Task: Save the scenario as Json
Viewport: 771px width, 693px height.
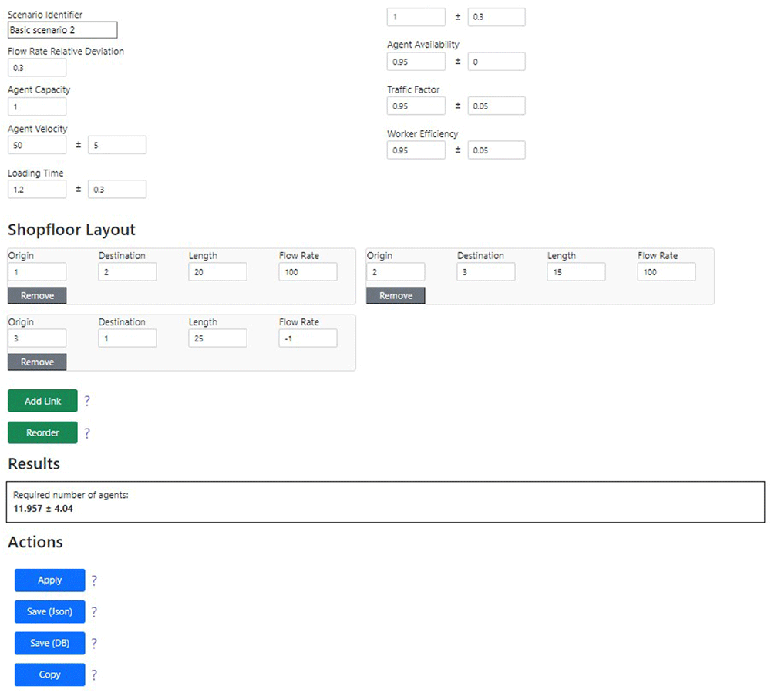Action: (49, 611)
